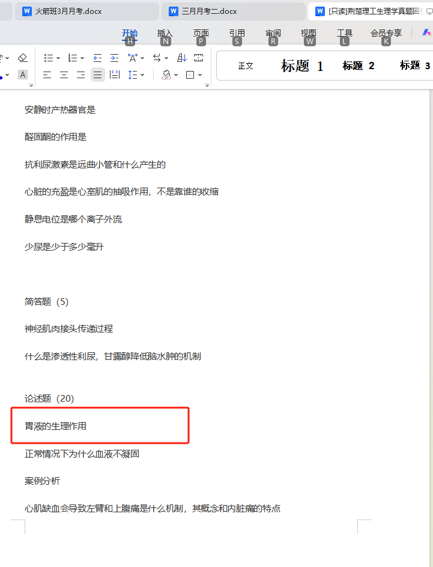The width and height of the screenshot is (433, 567).
Task: Switch to the 引用 ribbon tab
Action: (237, 33)
